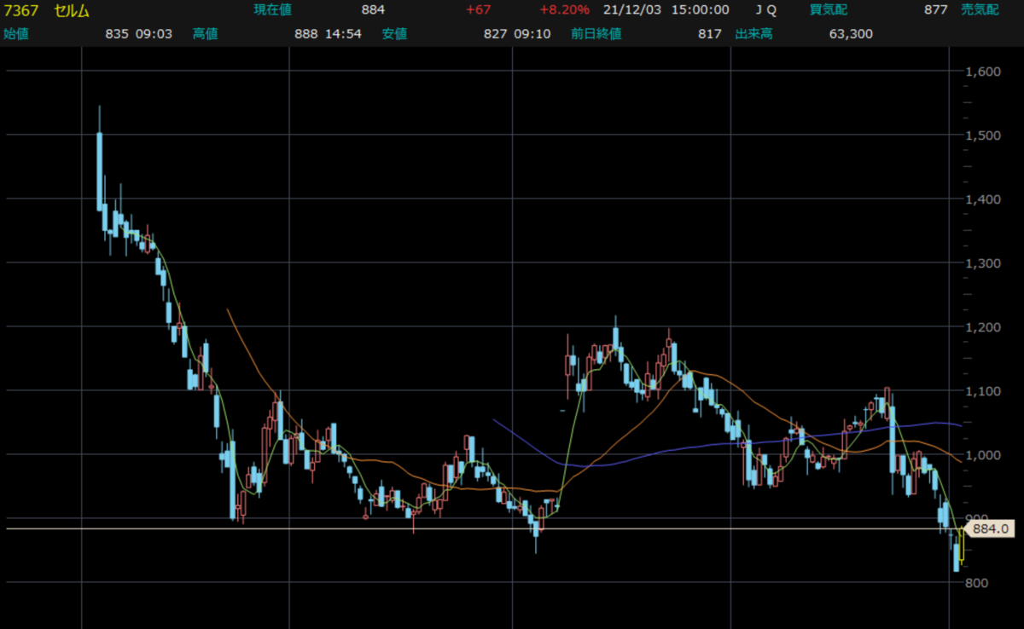Click the stock code 7367

tap(22, 10)
